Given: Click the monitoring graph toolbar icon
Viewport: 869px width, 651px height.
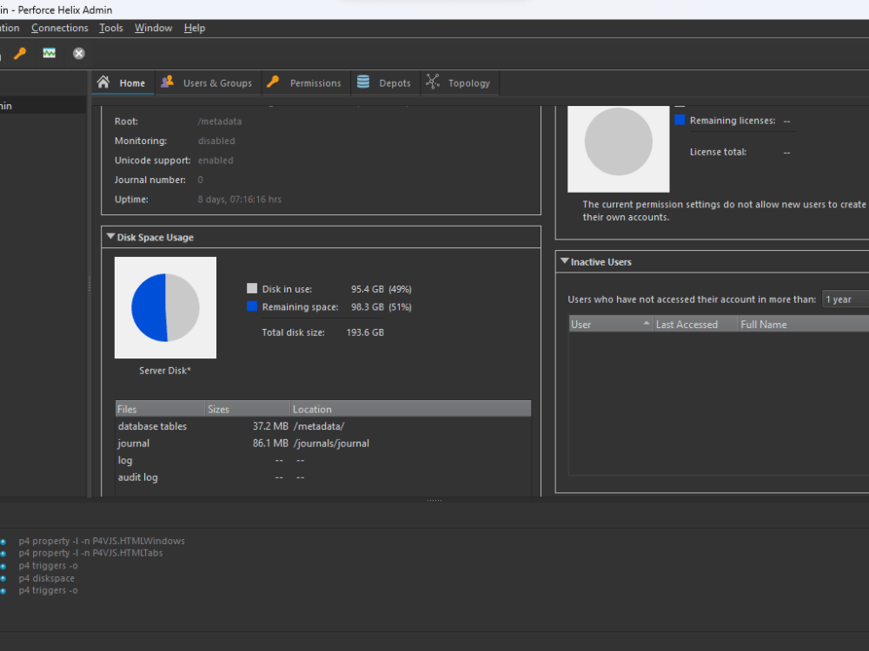Looking at the screenshot, I should click(x=49, y=53).
